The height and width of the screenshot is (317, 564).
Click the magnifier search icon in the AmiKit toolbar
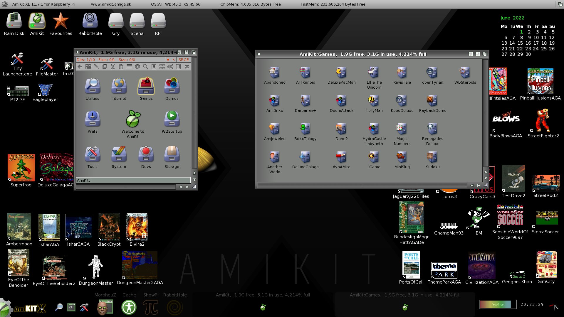point(145,67)
